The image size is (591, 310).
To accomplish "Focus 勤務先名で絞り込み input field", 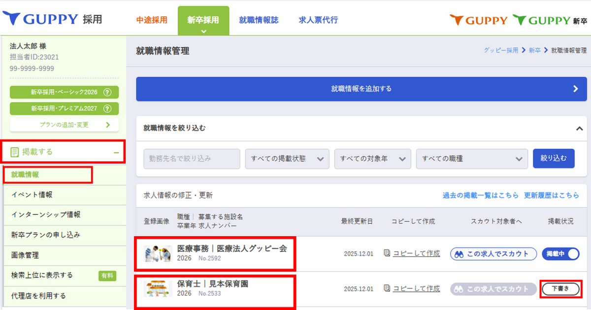I will click(x=192, y=159).
